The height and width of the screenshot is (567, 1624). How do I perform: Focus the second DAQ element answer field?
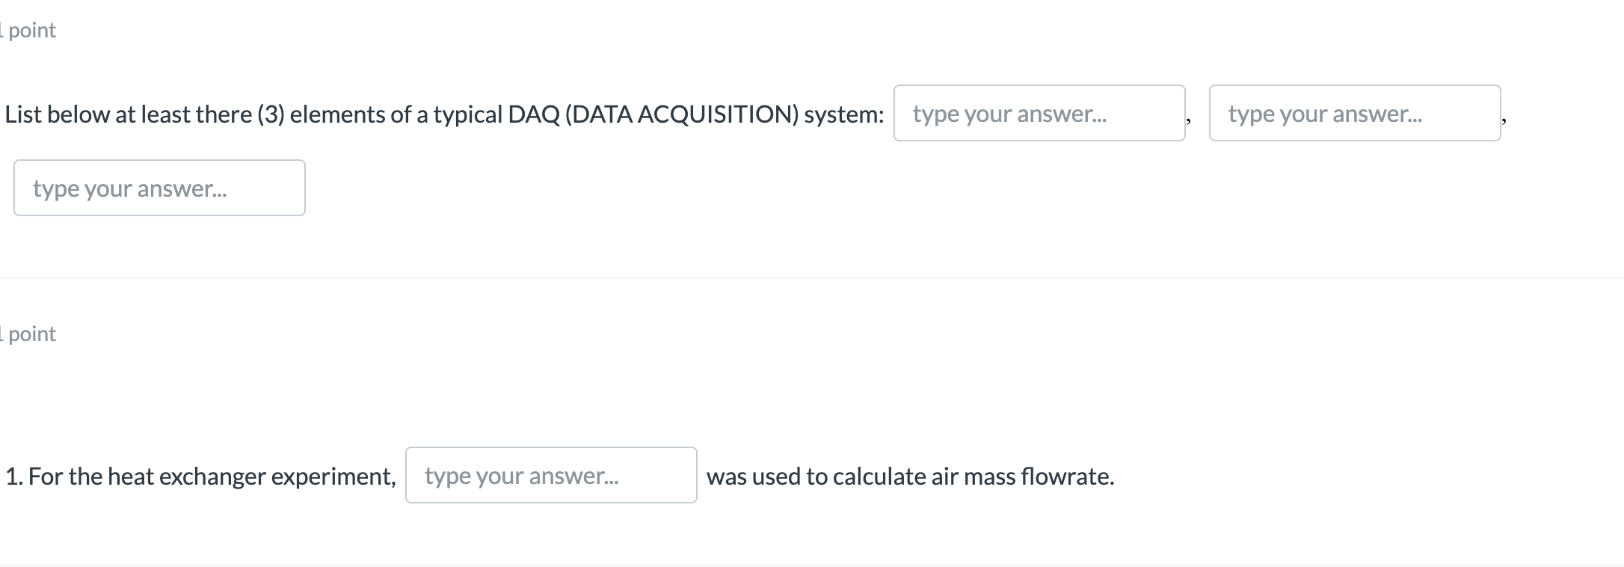pyautogui.click(x=1354, y=113)
